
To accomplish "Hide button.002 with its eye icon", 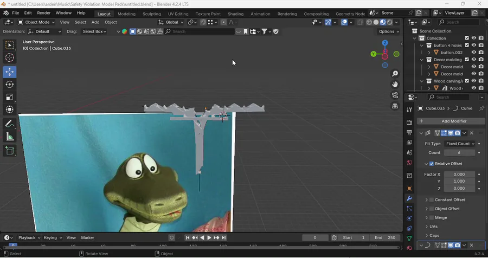I will (x=474, y=52).
